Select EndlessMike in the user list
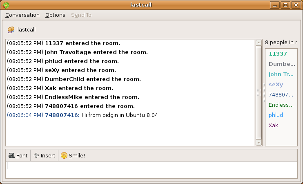This screenshot has height=184, width=303. click(x=281, y=105)
